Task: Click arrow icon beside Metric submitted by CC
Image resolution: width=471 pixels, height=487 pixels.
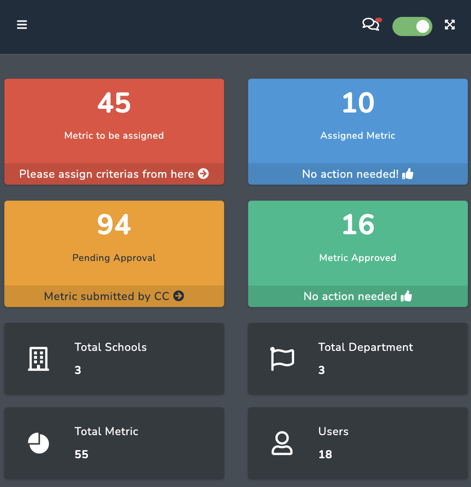Action: tap(178, 296)
